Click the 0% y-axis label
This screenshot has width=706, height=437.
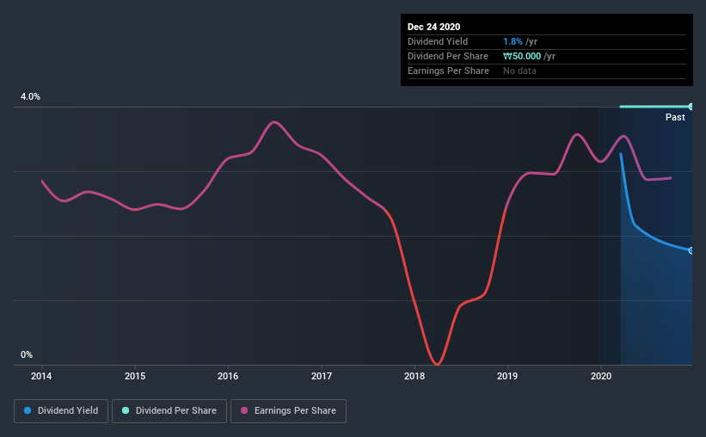(27, 355)
